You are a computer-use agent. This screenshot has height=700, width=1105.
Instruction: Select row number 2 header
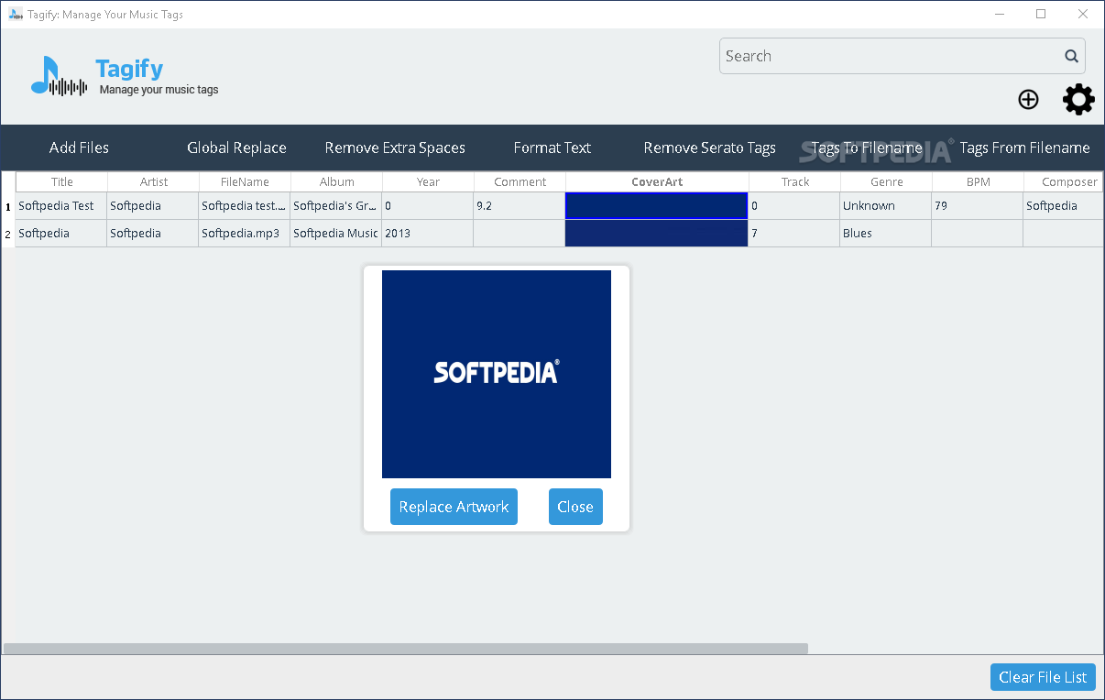click(x=8, y=235)
